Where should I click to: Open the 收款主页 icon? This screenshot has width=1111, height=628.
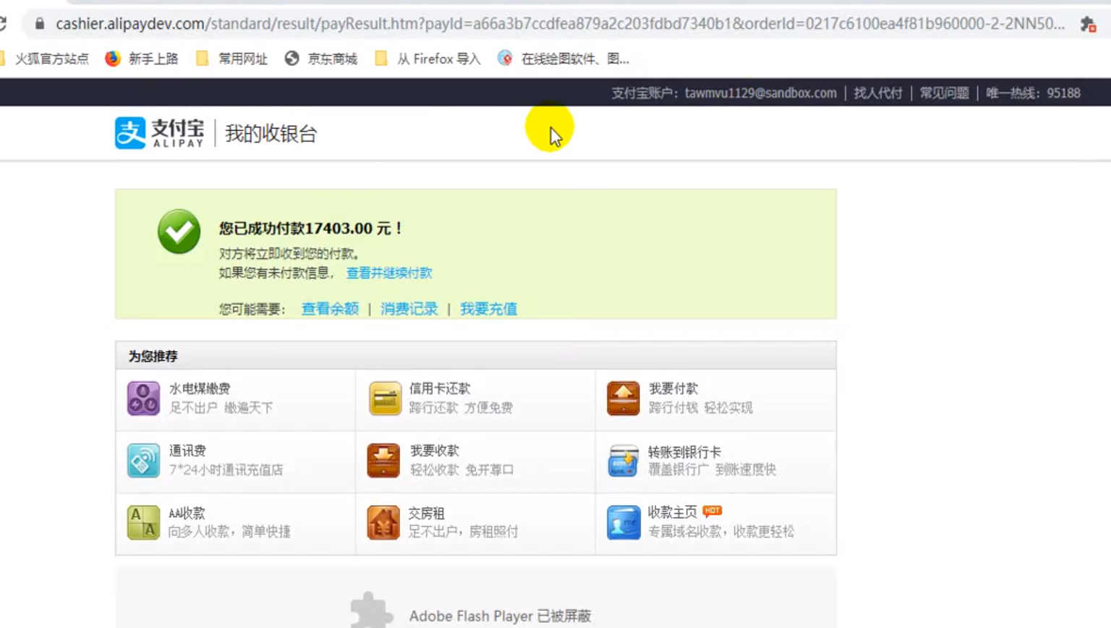pyautogui.click(x=623, y=522)
